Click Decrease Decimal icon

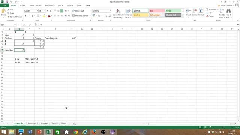click(x=110, y=15)
